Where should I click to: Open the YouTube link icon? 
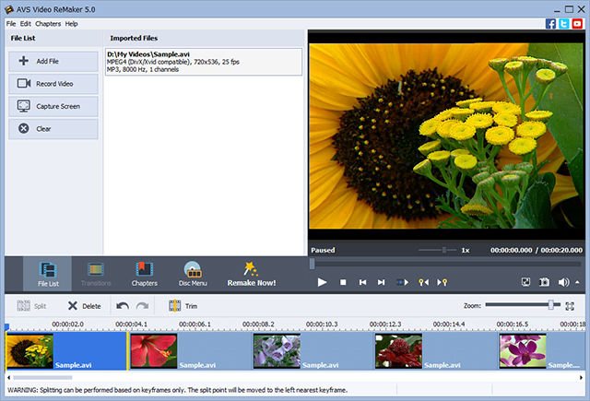pos(577,24)
